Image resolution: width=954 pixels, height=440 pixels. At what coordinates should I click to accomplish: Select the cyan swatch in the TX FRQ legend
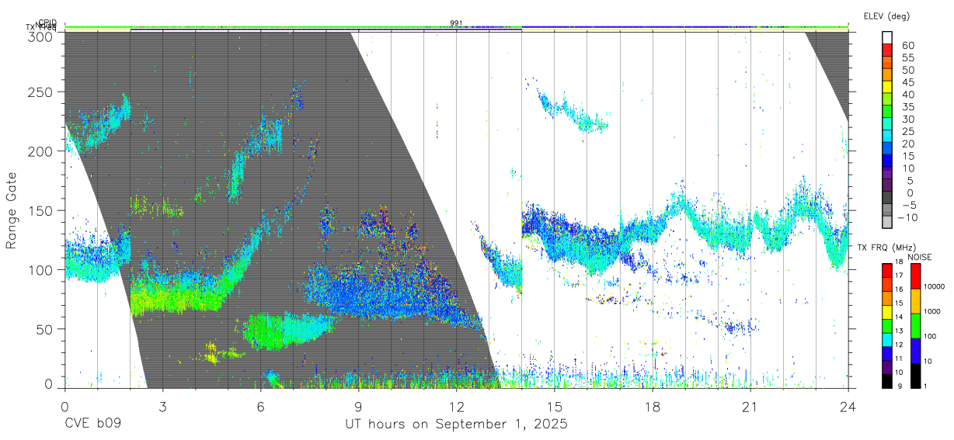(887, 339)
